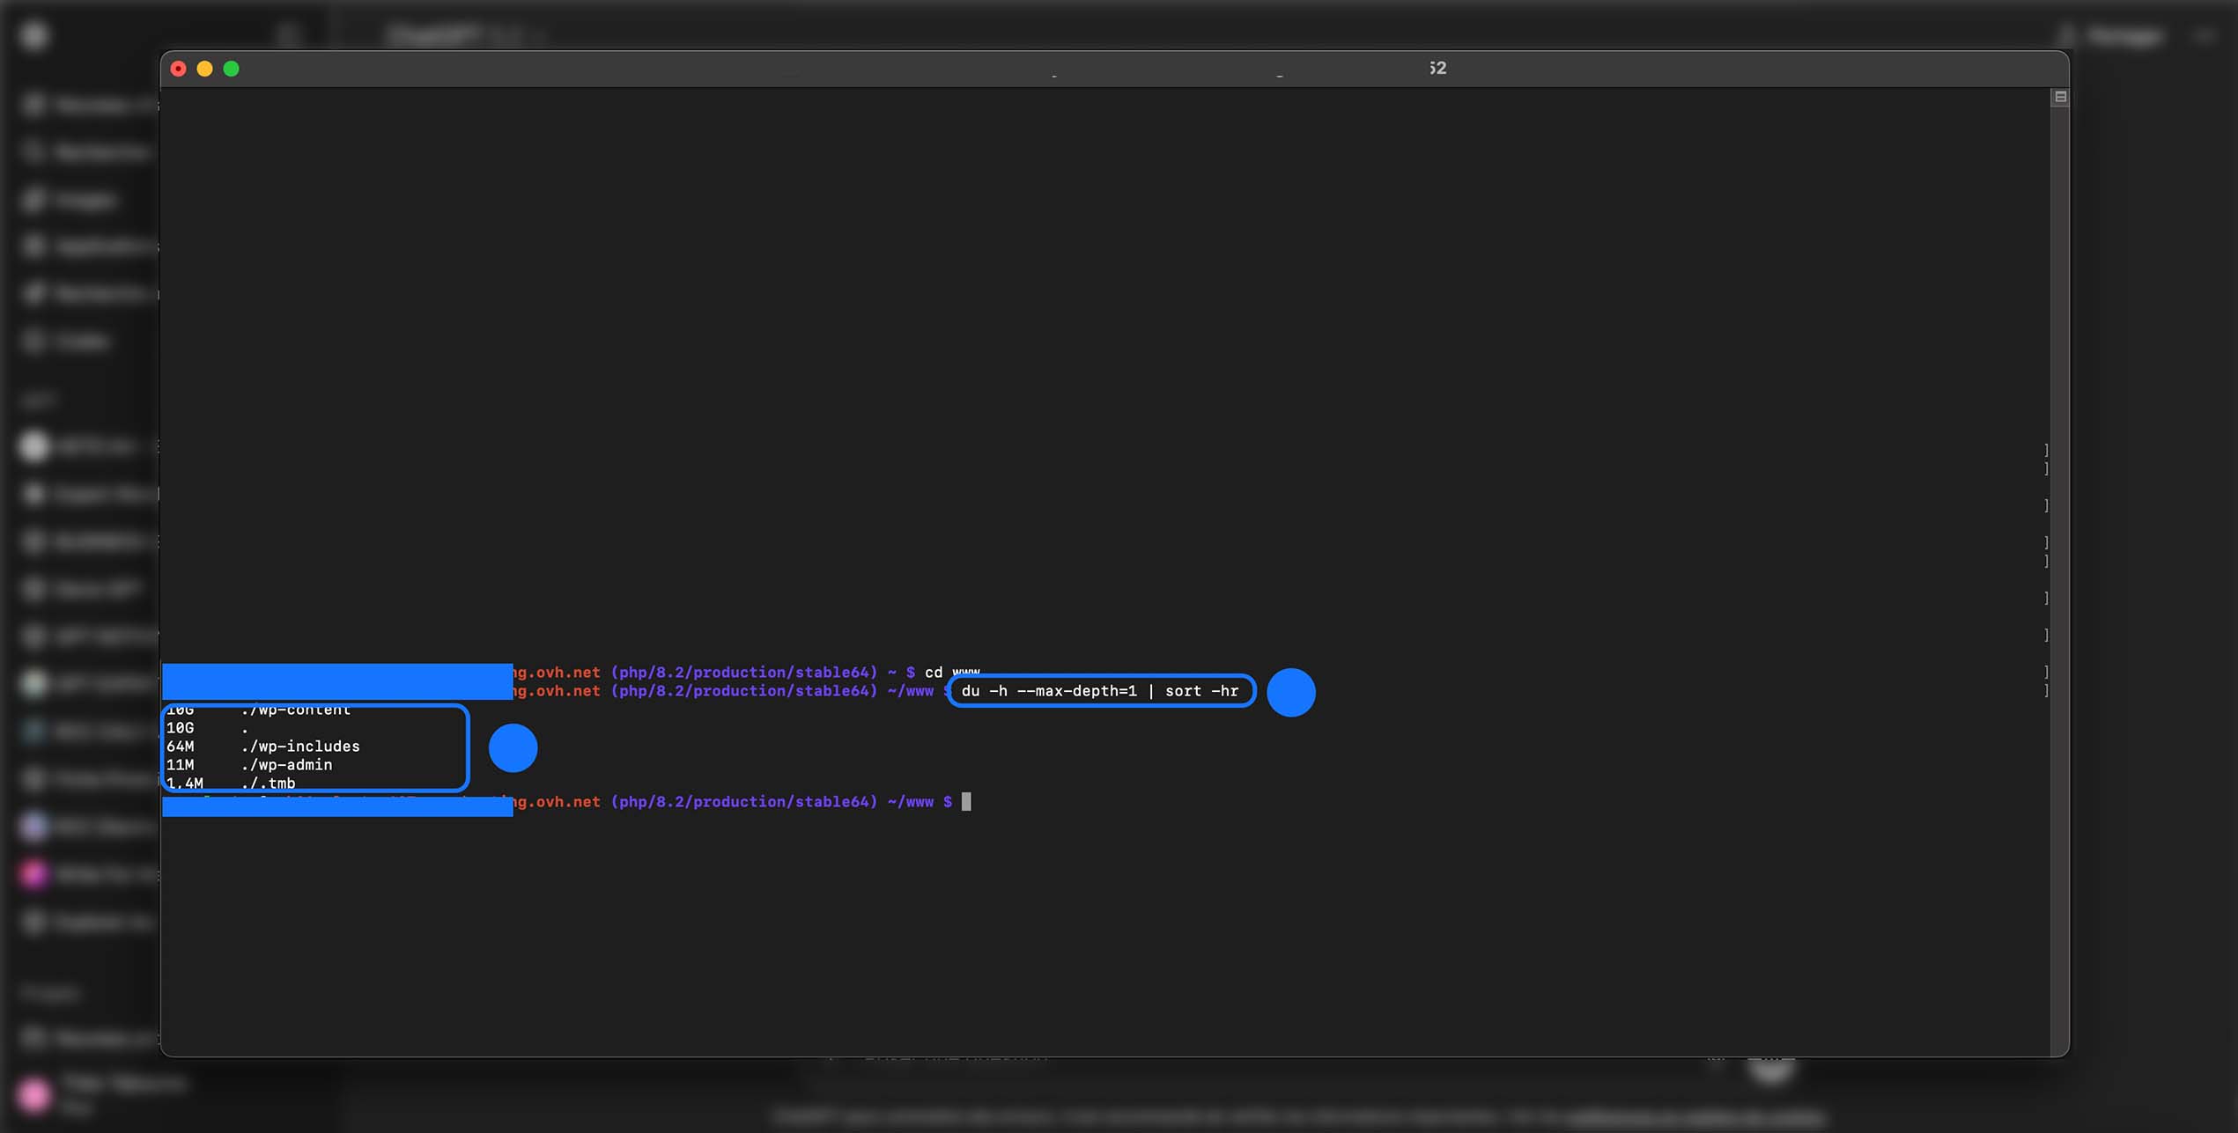Image resolution: width=2238 pixels, height=1133 pixels.
Task: Click blue redaction bar over bottom prompt
Action: (x=336, y=807)
